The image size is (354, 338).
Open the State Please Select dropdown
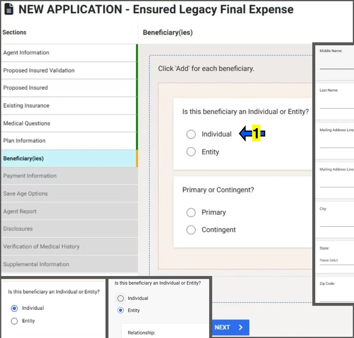(x=336, y=260)
